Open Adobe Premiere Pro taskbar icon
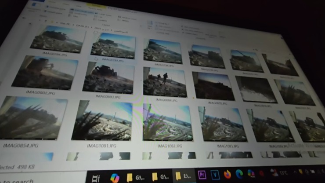Viewport: 325px width, 183px height. (202, 175)
